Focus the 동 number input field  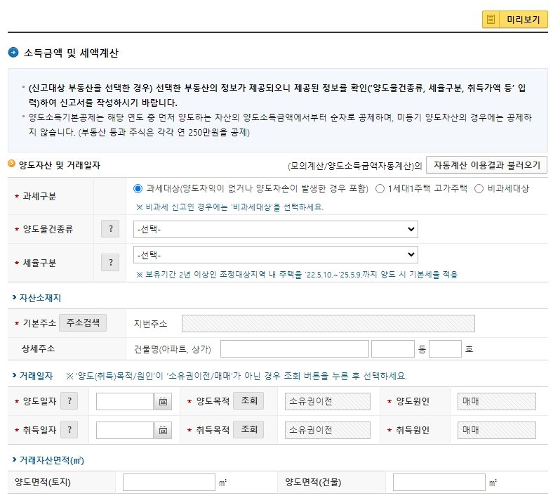click(x=392, y=348)
